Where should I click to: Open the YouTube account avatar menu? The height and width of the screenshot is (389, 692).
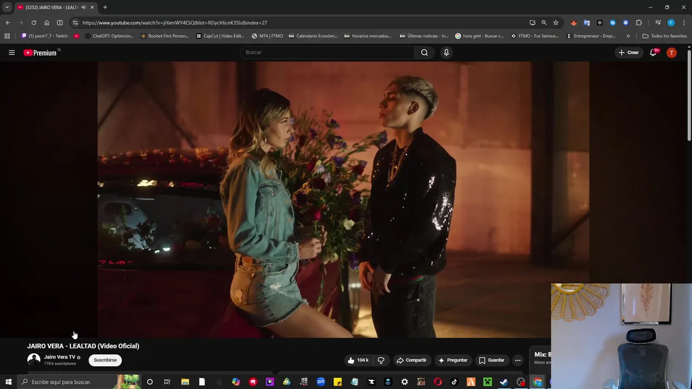[x=671, y=52]
